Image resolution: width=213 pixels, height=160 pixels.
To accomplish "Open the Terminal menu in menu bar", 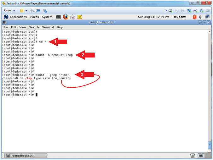I will pos(48,27).
